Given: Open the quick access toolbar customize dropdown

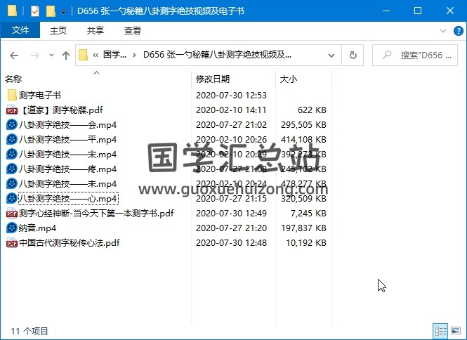Looking at the screenshot, I should (63, 12).
